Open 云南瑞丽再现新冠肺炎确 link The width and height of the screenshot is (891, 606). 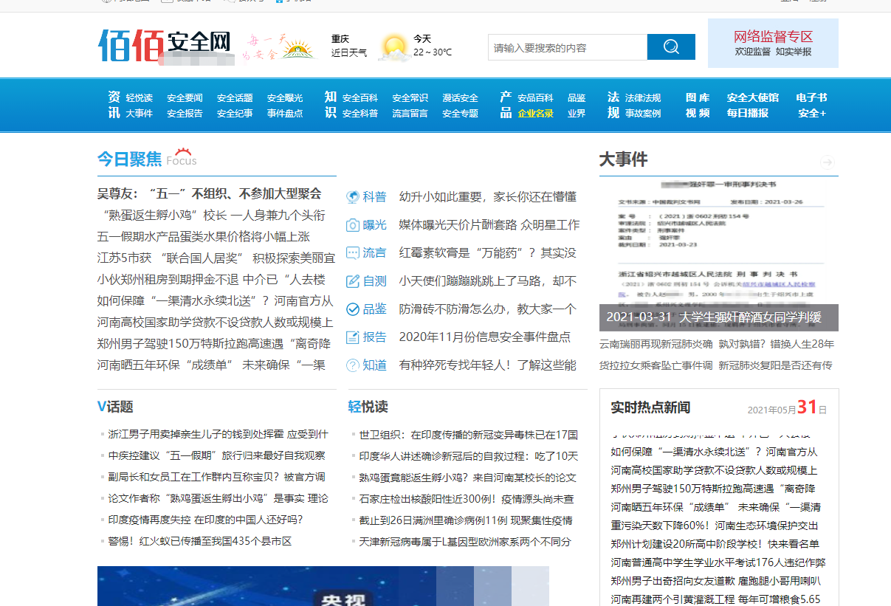tap(656, 344)
